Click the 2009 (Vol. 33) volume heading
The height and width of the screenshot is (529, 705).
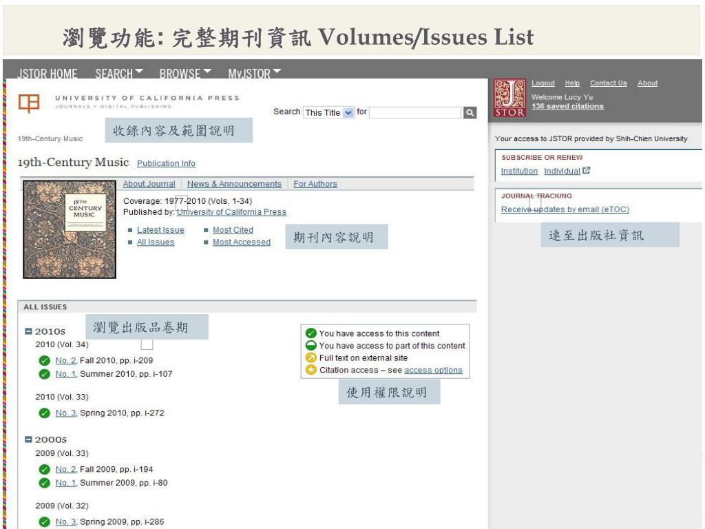pyautogui.click(x=62, y=453)
